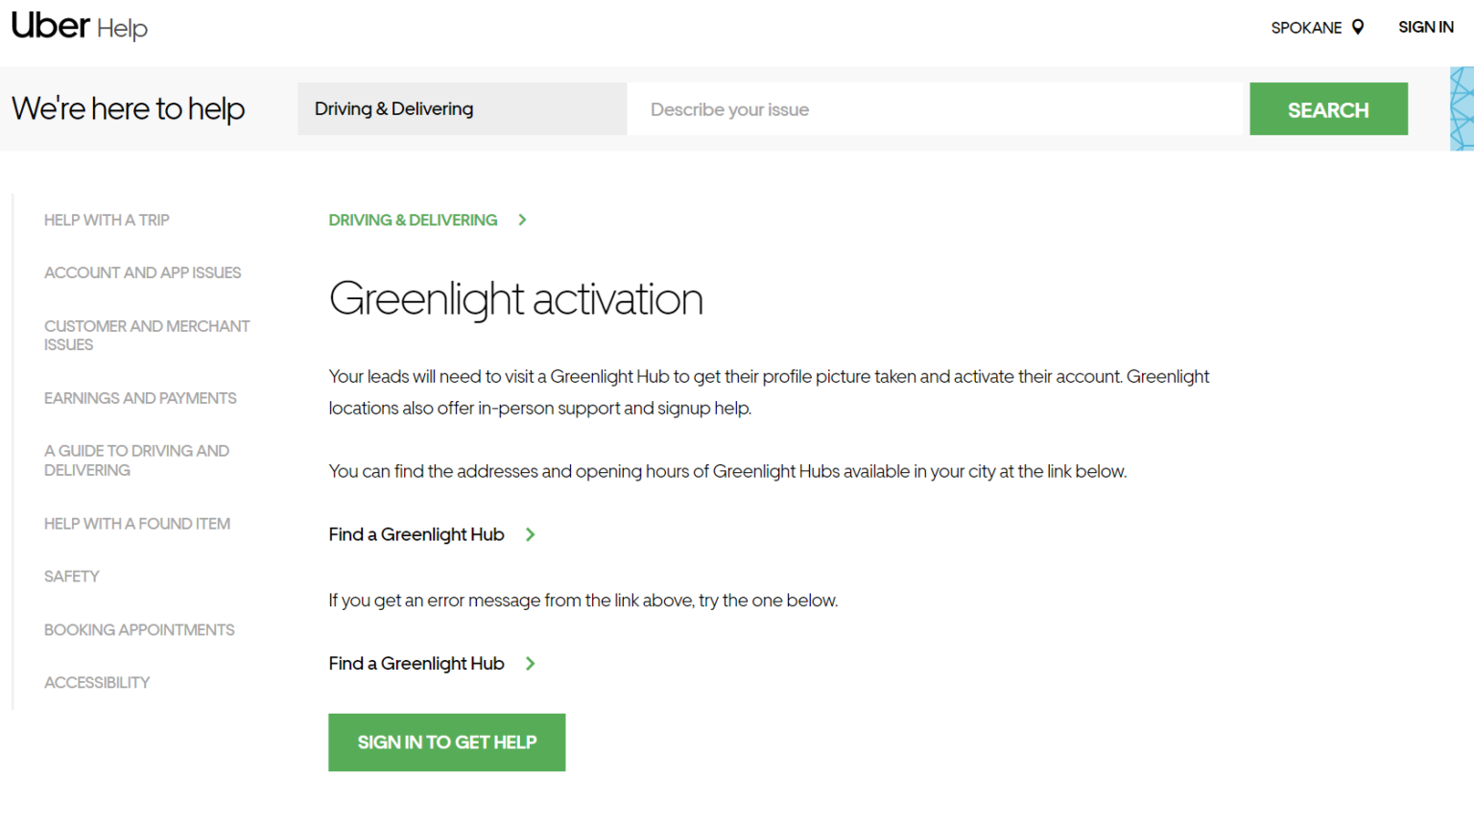Screen dimensions: 1474x825
Task: Open the Accessibility sidebar item
Action: (97, 683)
